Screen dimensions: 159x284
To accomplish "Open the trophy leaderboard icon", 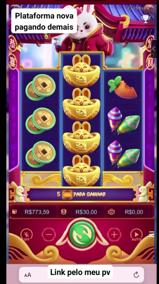I will point(146,19).
